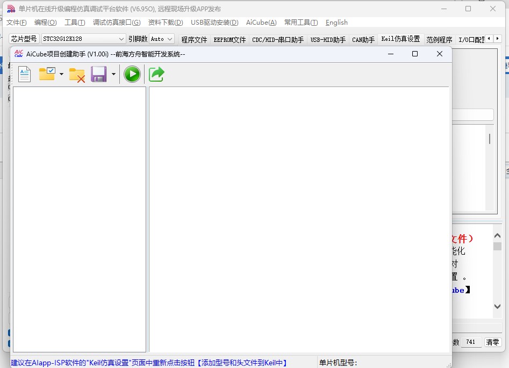The height and width of the screenshot is (368, 509).
Task: Click scroll up arrow in the info panel
Action: [x=497, y=236]
